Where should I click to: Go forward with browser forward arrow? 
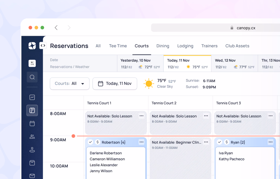coord(69,28)
